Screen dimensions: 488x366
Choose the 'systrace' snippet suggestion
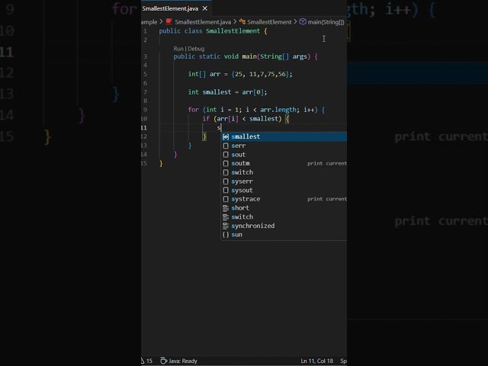click(284, 199)
